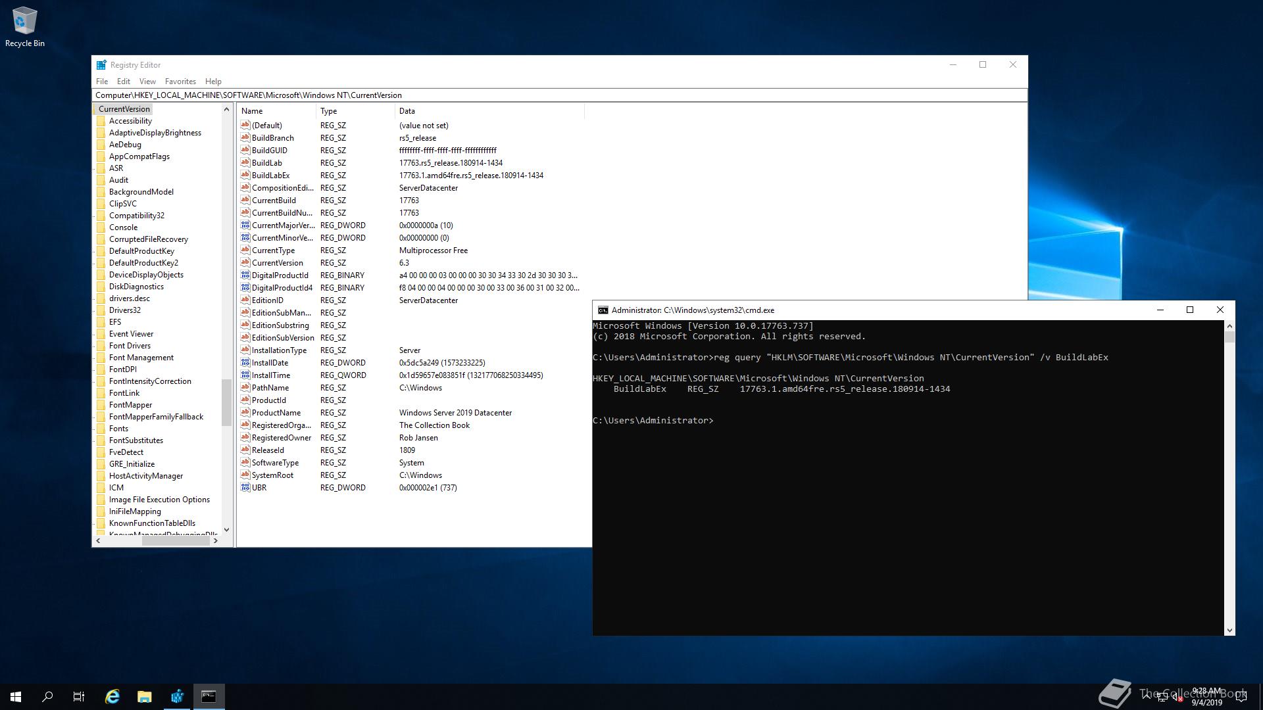
Task: Click the cmd prompt line C:\Users\Administrator>
Action: point(653,420)
